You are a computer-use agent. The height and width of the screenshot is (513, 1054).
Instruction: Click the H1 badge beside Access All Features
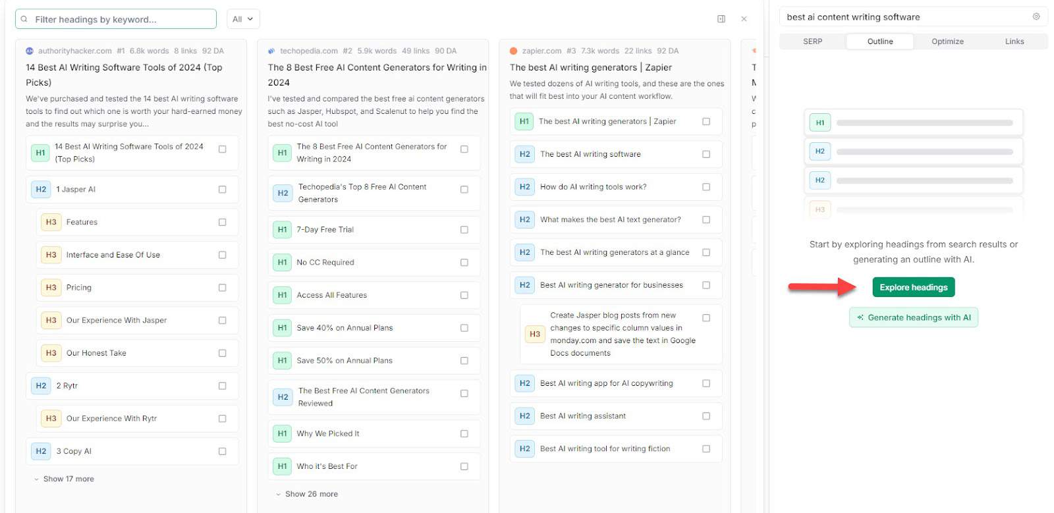pos(283,296)
